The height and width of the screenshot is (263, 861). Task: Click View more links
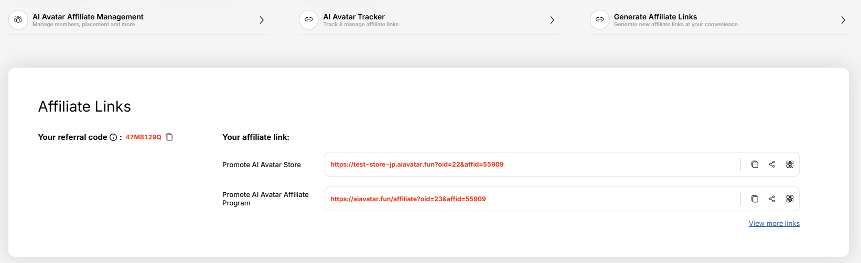coord(774,224)
